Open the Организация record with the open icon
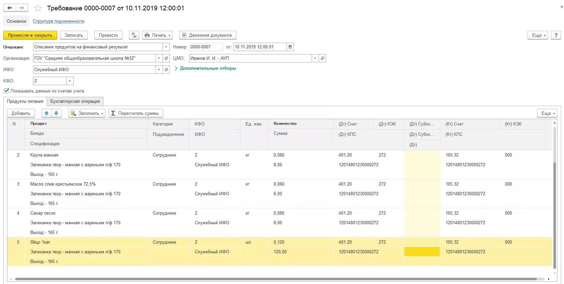 click(166, 58)
